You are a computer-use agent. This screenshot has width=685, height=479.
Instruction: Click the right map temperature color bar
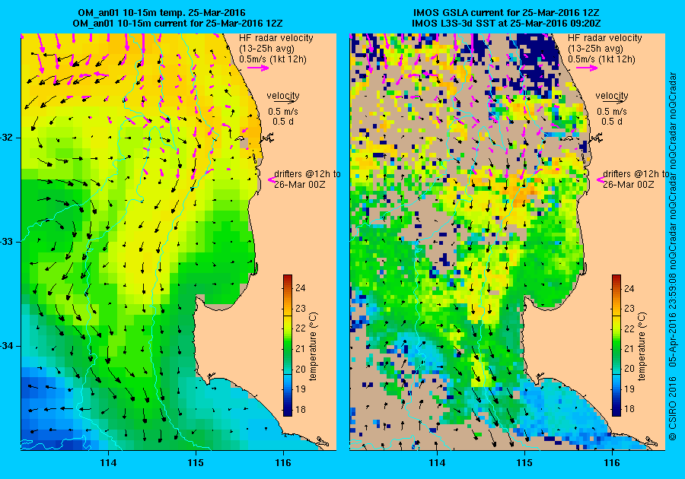click(x=616, y=345)
